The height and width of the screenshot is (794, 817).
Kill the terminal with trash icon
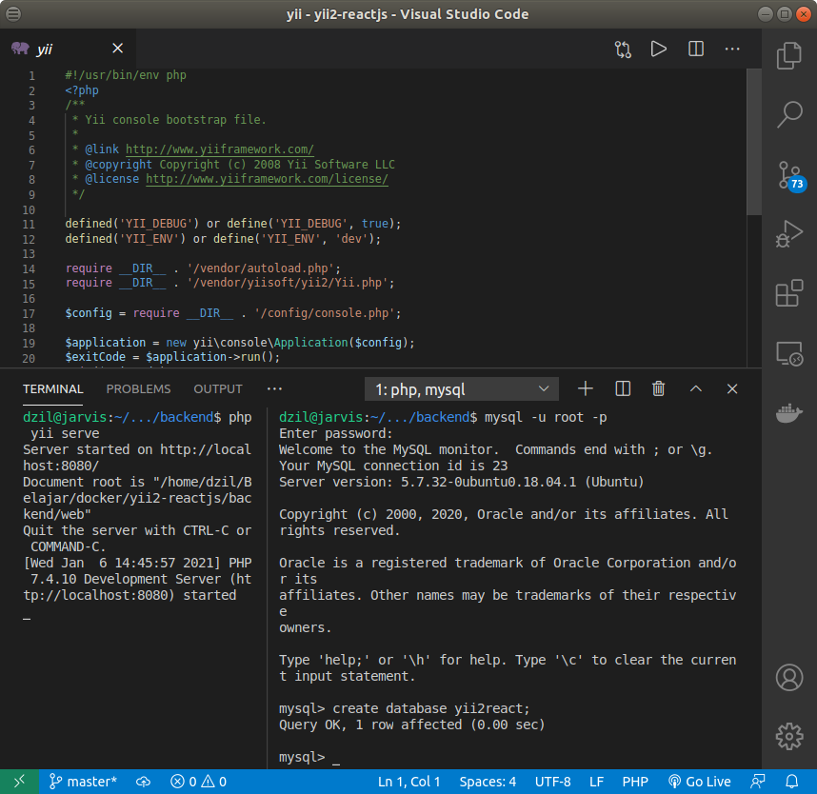(659, 388)
